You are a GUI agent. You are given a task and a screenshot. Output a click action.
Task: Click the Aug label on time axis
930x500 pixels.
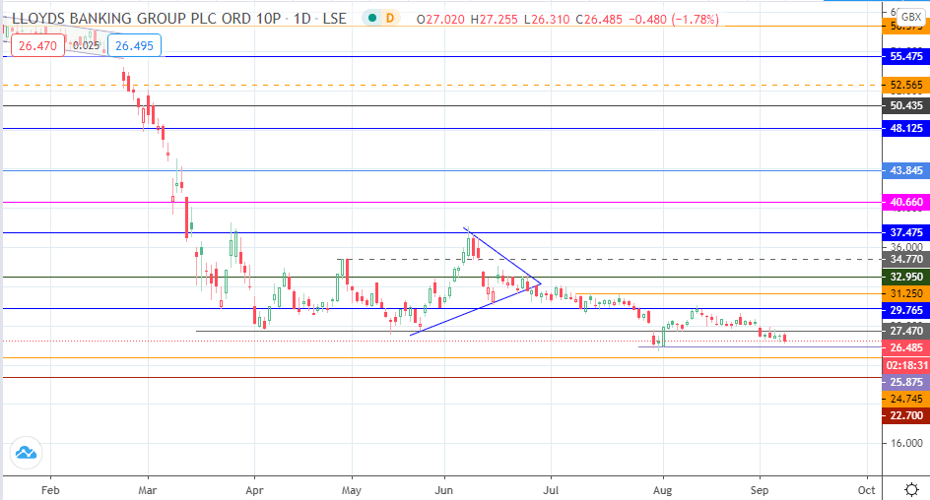coord(662,490)
